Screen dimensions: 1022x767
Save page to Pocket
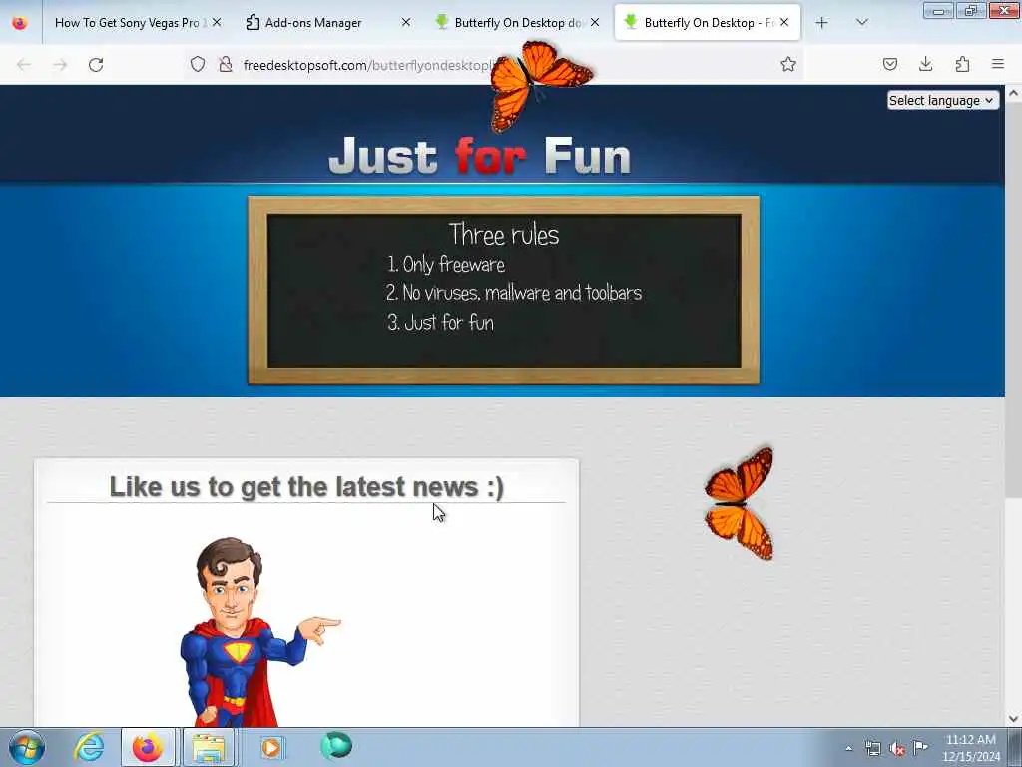[889, 64]
